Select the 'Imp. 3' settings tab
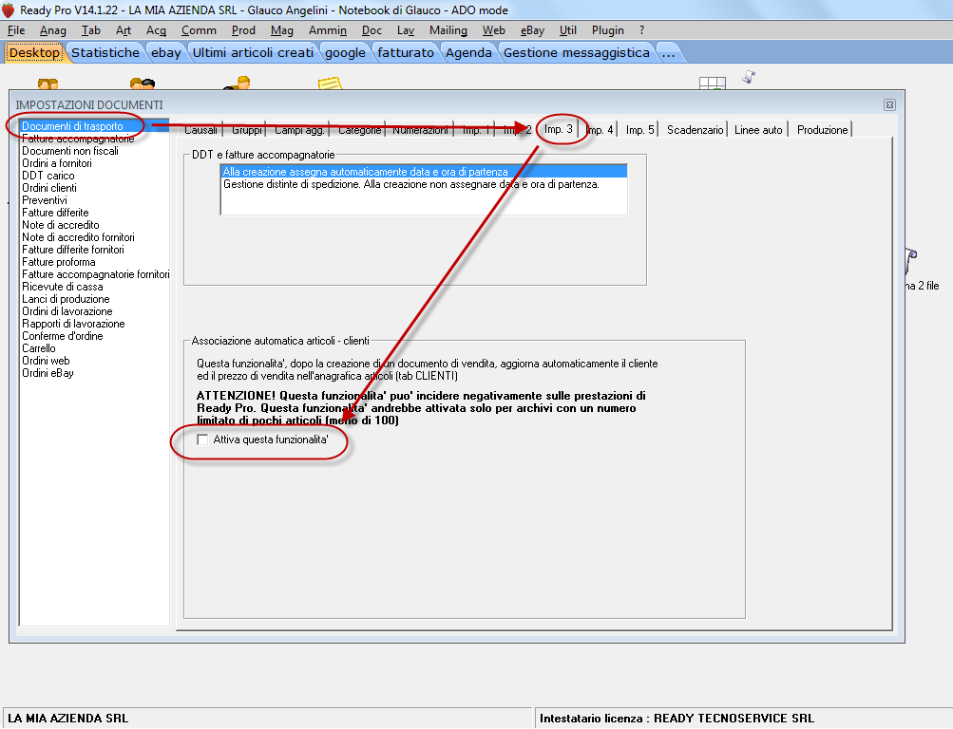 click(558, 129)
